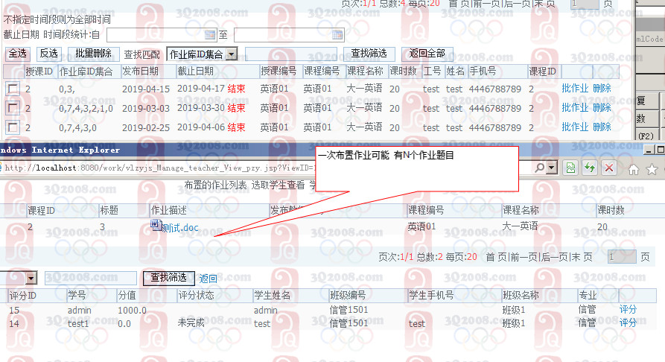Go to 末页 in the lower pagination
Image resolution: width=665 pixels, height=362 pixels.
pyautogui.click(x=582, y=257)
